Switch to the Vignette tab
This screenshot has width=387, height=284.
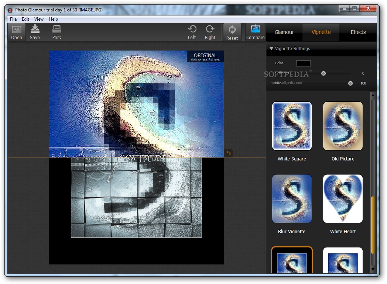[321, 32]
